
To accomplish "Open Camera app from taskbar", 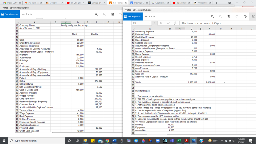I will [x=129, y=140].
